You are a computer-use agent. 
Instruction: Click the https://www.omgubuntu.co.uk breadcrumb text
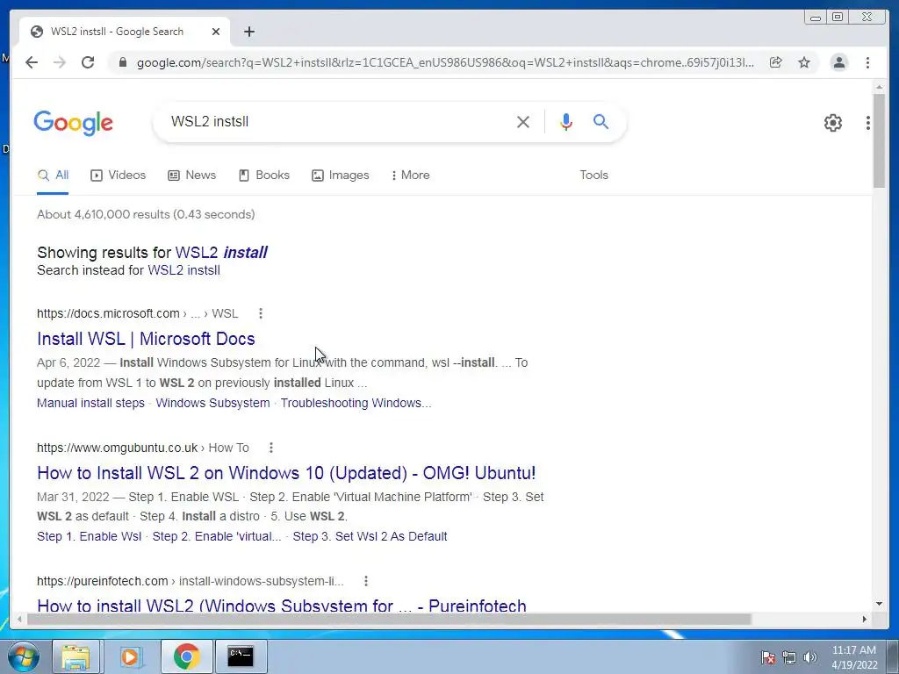[x=117, y=448]
